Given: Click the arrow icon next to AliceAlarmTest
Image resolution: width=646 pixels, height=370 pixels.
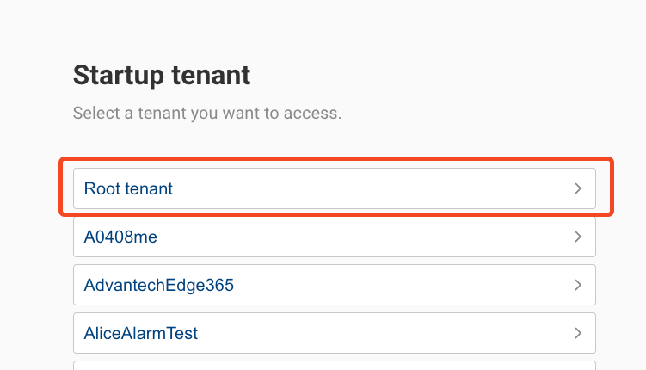Looking at the screenshot, I should click(x=578, y=333).
